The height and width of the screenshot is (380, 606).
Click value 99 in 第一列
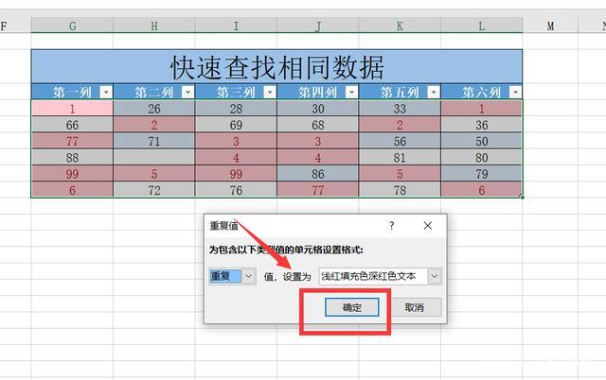tap(72, 174)
